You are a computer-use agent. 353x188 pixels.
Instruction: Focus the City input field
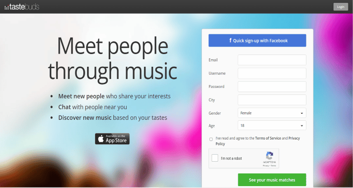(272, 100)
